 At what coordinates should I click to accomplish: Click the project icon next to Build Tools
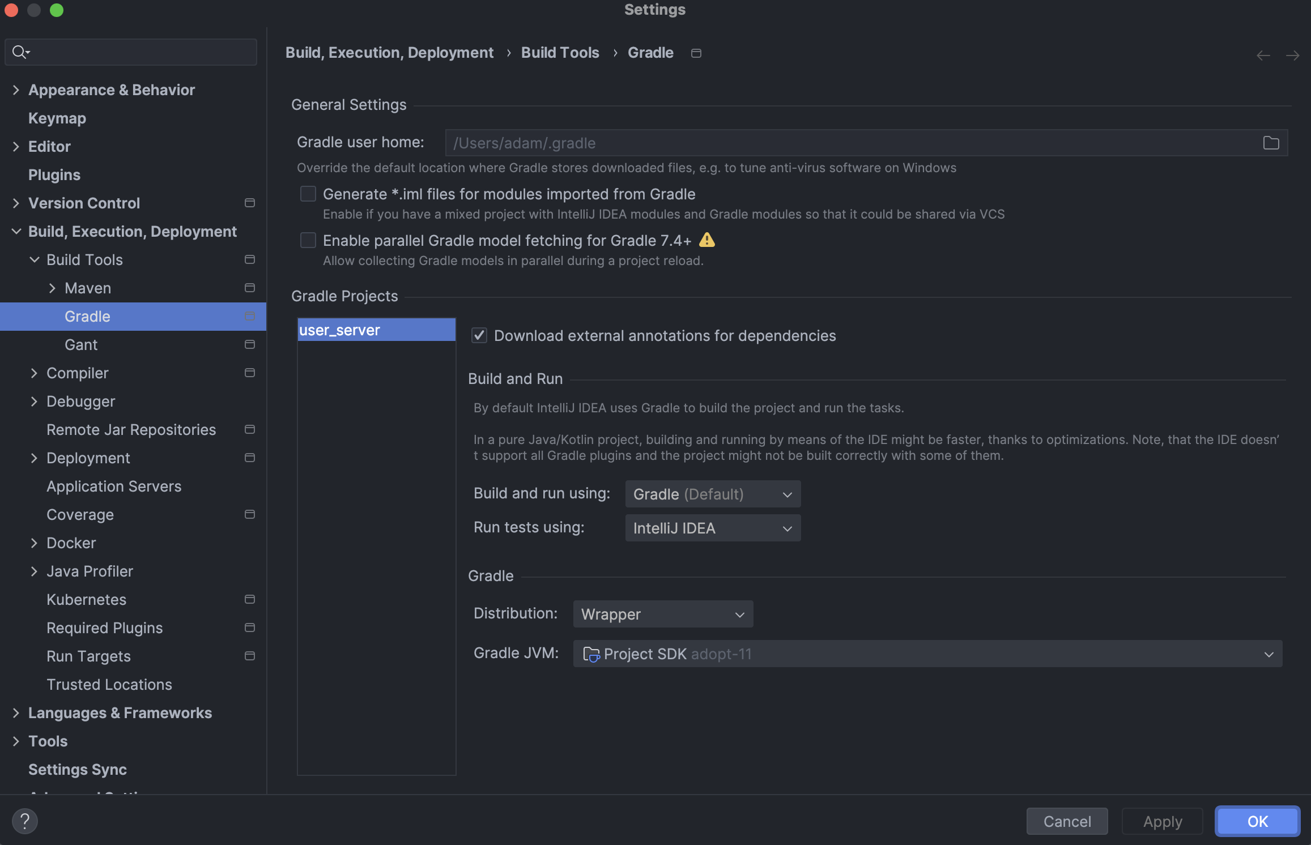(x=249, y=259)
